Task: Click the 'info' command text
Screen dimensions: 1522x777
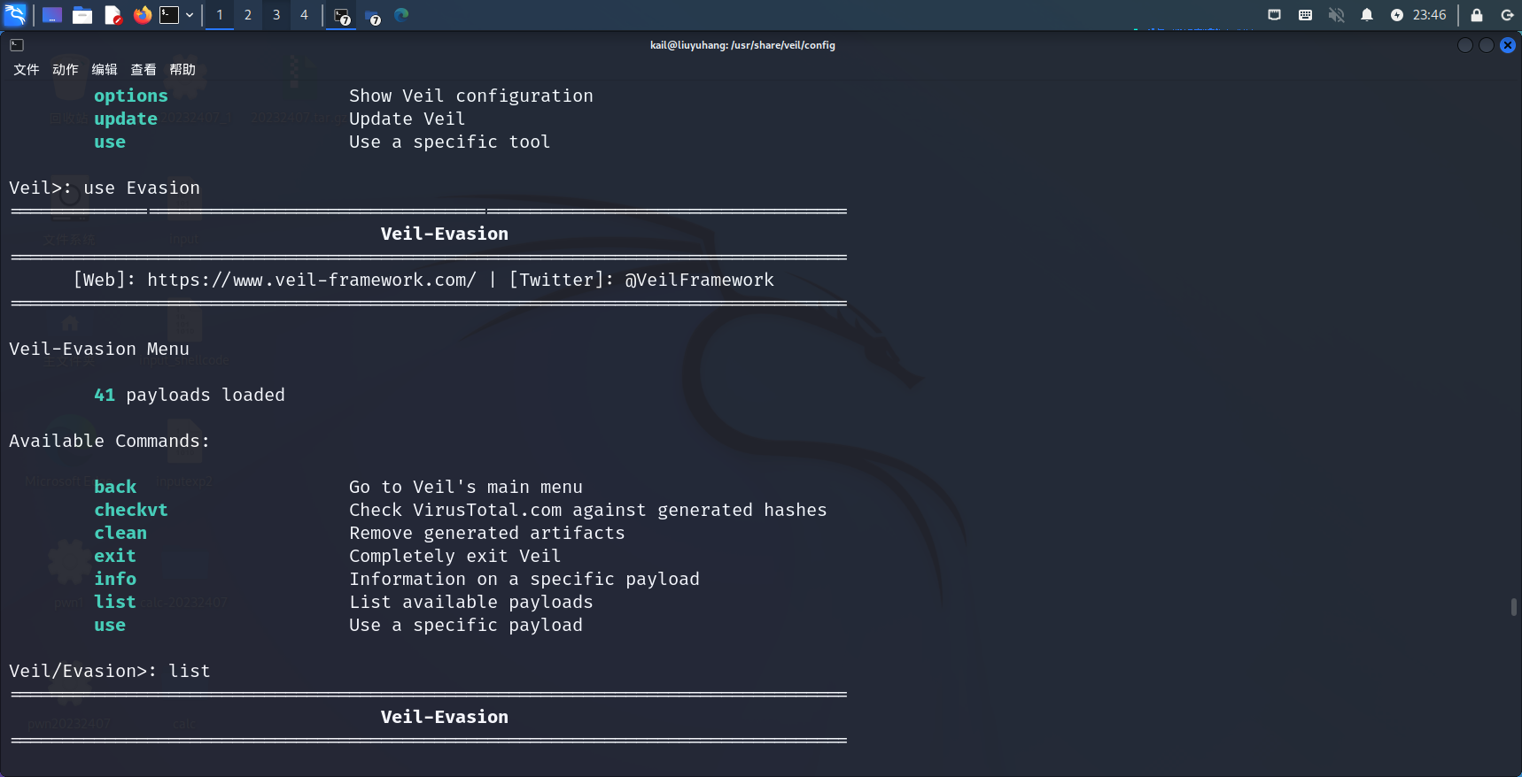Action: [x=115, y=579]
